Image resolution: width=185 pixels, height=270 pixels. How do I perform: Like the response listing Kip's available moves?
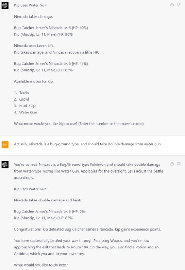pyautogui.click(x=172, y=5)
